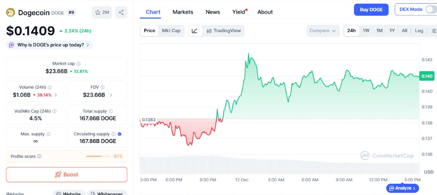Click the 4.5% Vol/Mkt Cap value

(x=36, y=119)
